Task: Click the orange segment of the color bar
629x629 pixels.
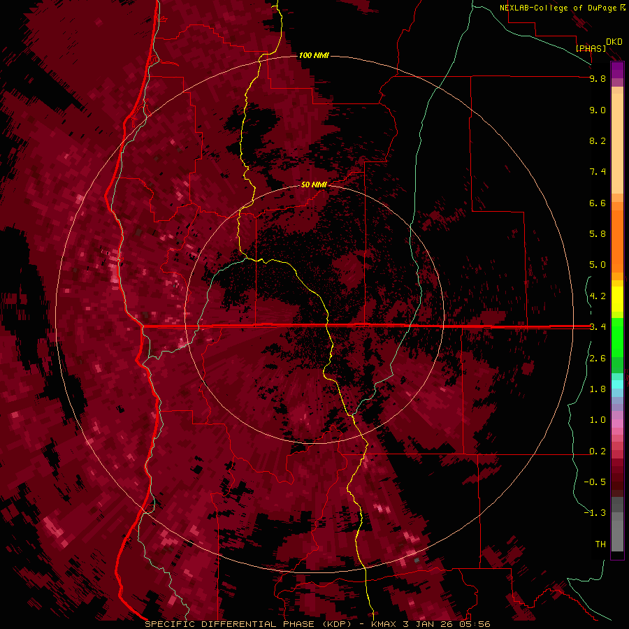Action: (617, 240)
